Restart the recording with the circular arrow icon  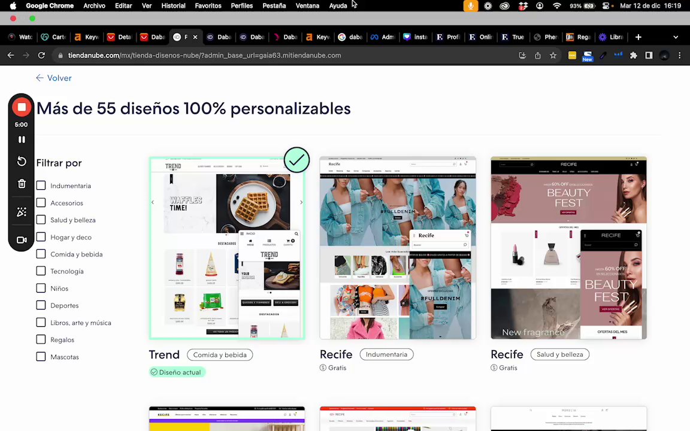coord(21,161)
